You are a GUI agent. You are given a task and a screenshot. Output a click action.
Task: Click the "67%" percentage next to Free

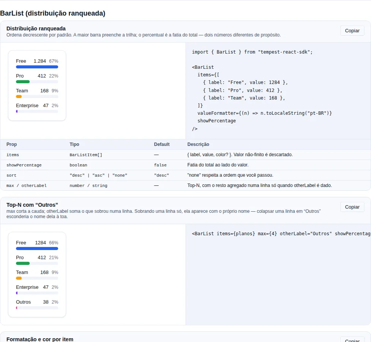(x=54, y=61)
